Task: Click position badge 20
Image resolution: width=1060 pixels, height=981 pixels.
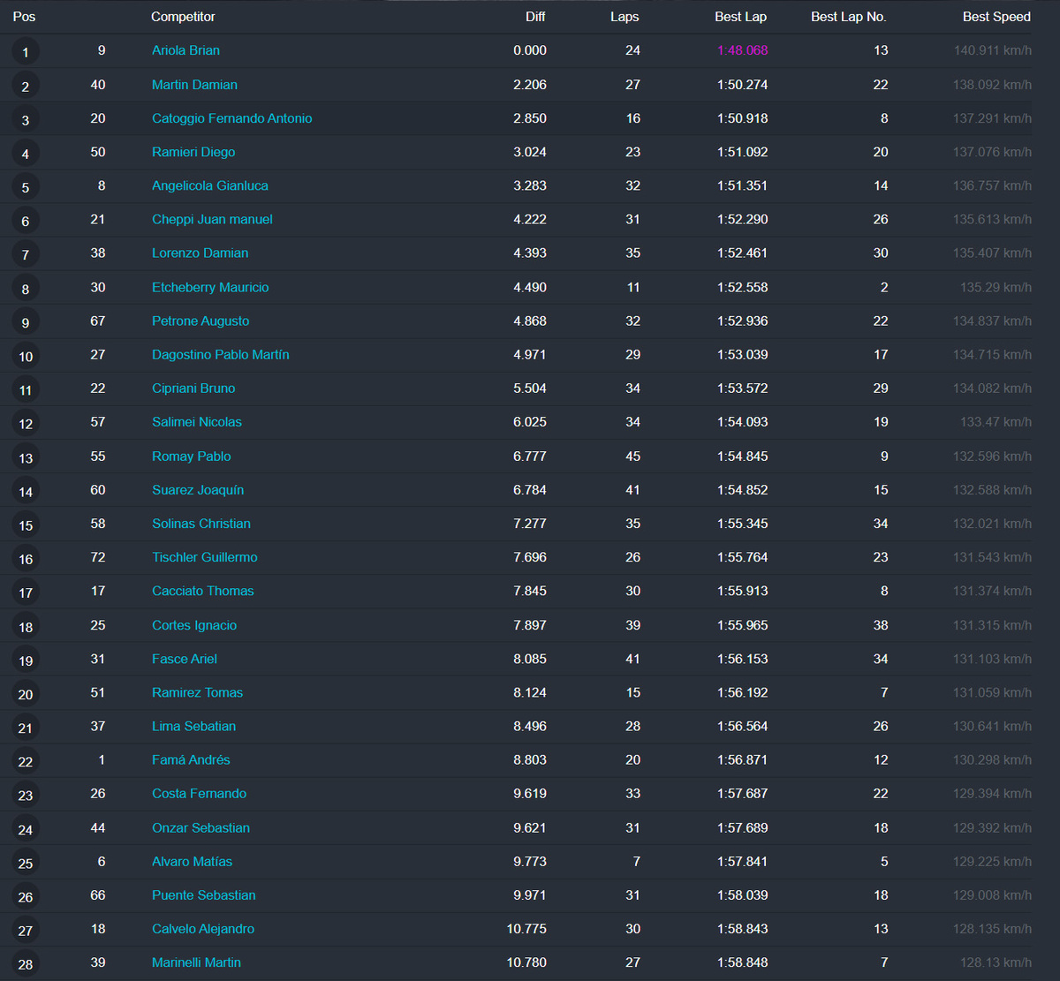Action: coord(26,694)
